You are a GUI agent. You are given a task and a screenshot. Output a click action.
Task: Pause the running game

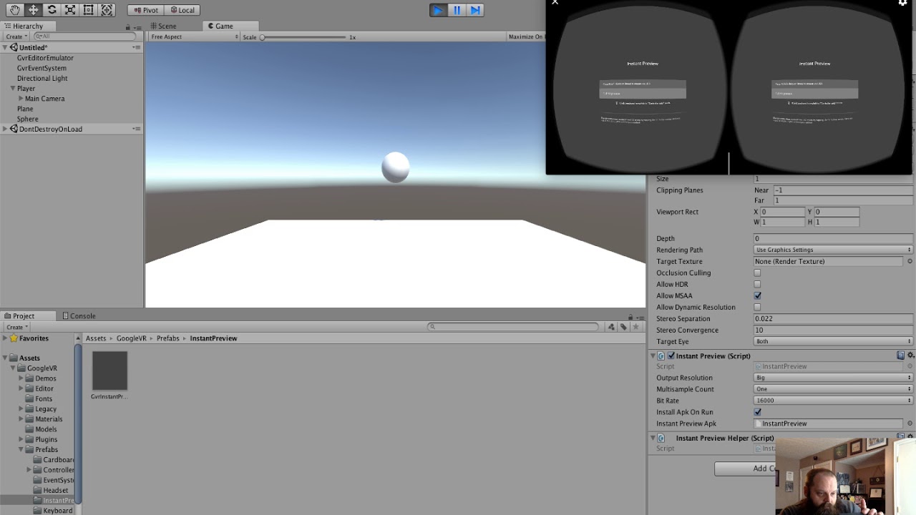tap(457, 10)
